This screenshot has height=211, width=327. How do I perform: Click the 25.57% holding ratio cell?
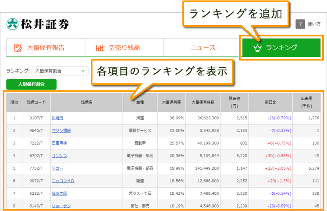click(171, 143)
